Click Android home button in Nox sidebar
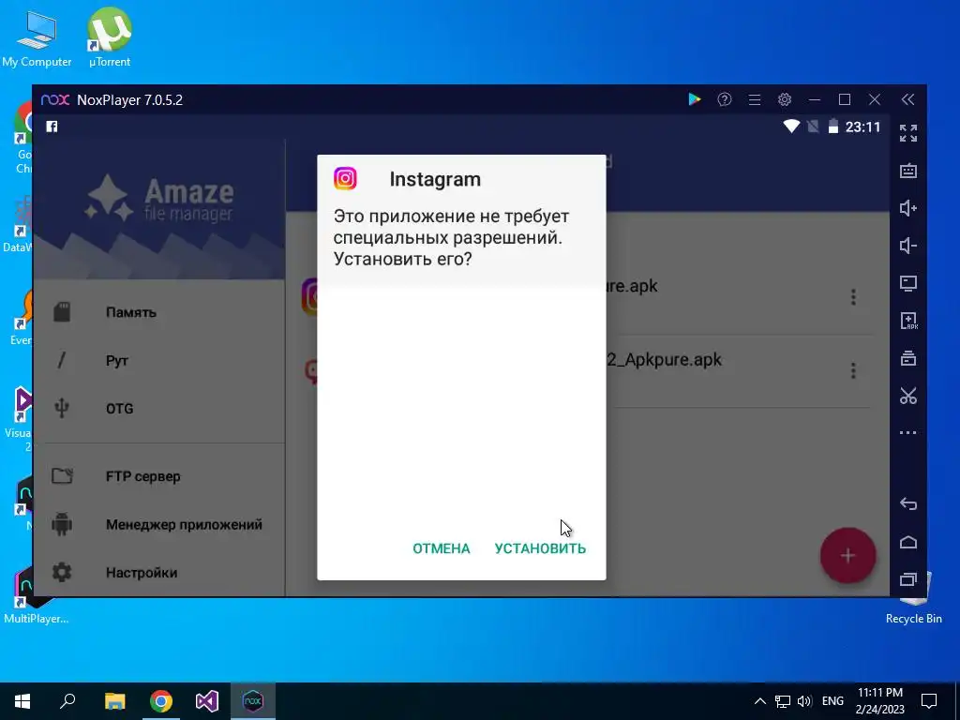The image size is (960, 720). pyautogui.click(x=907, y=542)
